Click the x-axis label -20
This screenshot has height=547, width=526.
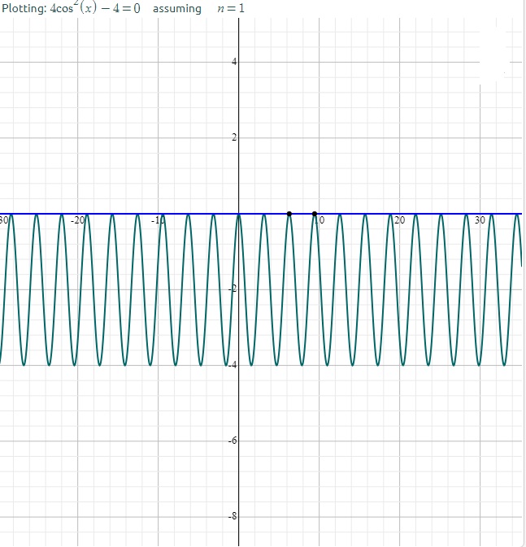(x=77, y=220)
